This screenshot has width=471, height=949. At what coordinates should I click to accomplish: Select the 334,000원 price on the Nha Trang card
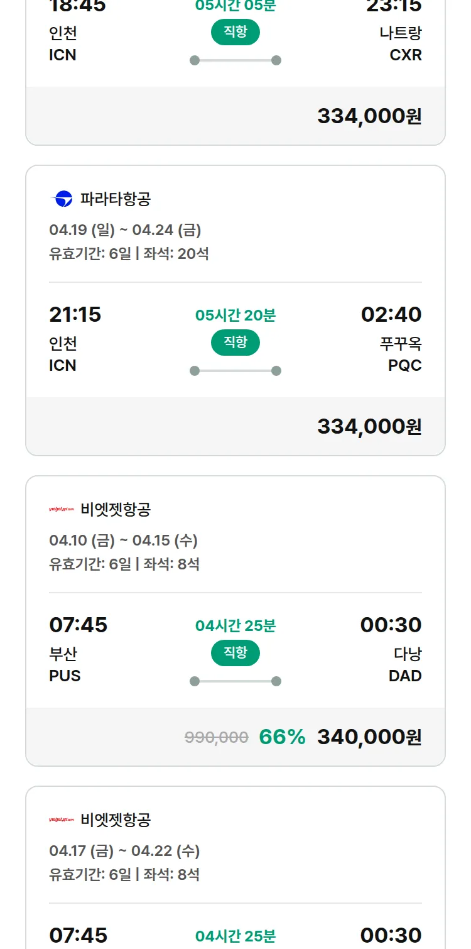point(369,116)
